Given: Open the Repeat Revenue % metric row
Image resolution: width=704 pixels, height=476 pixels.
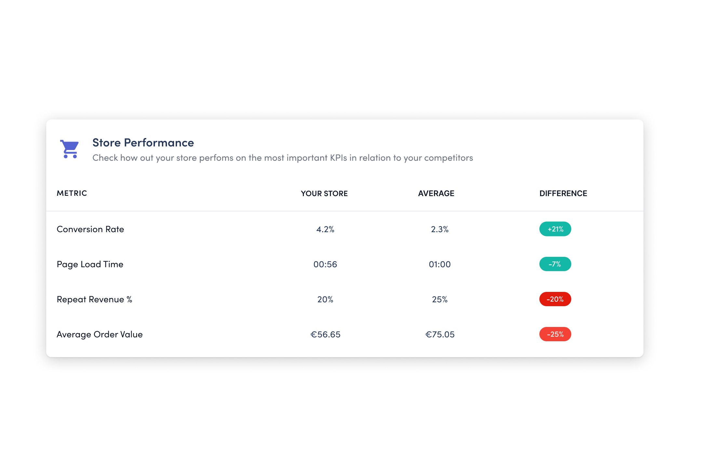Looking at the screenshot, I should click(x=345, y=299).
